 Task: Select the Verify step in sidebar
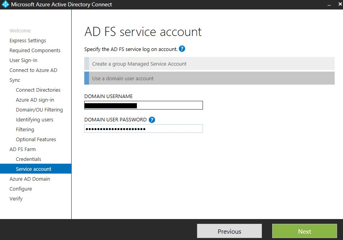click(x=16, y=199)
